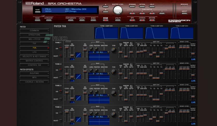217x126 pixels.
Task: Toggle Tone 2 SW switch
Action: [x=61, y=70]
